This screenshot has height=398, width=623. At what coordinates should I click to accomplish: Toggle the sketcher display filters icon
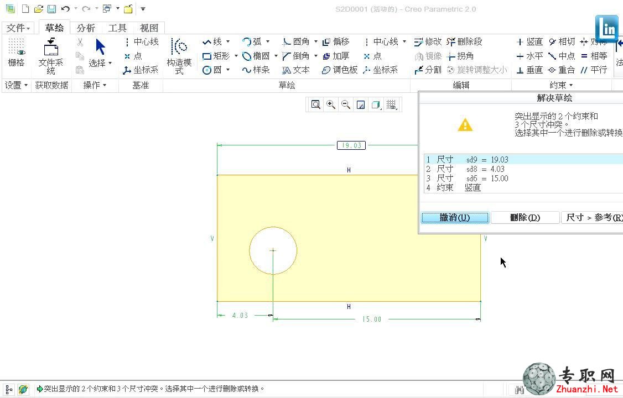pyautogui.click(x=391, y=105)
